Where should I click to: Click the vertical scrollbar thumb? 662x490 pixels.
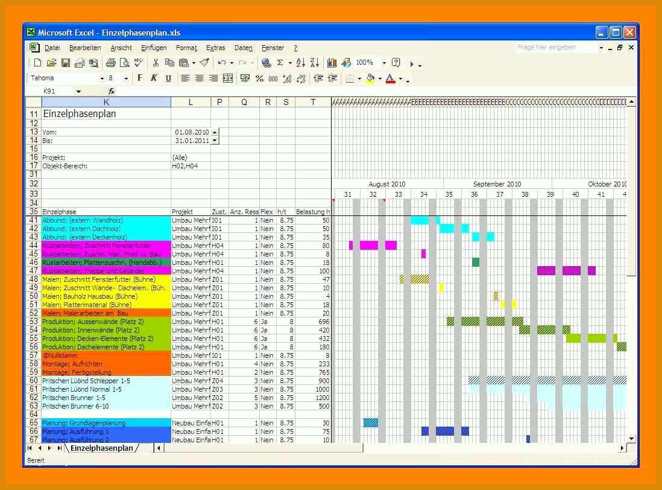coord(631,191)
